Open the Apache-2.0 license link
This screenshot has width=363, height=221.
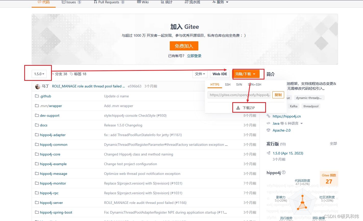282,130
